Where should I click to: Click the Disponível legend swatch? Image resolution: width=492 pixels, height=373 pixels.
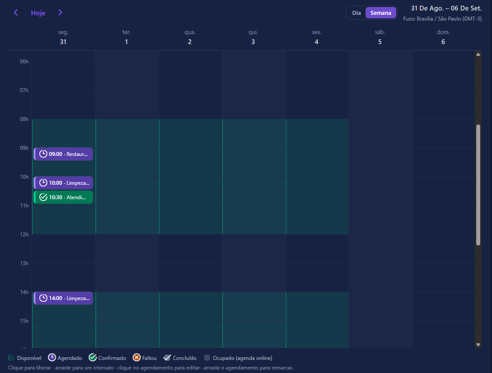(x=11, y=358)
